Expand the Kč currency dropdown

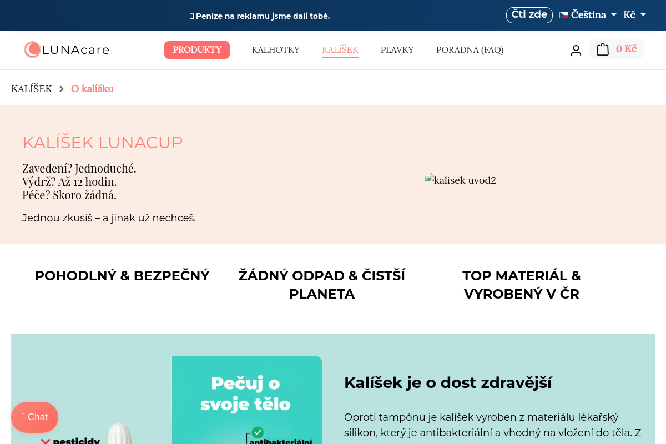click(x=635, y=15)
